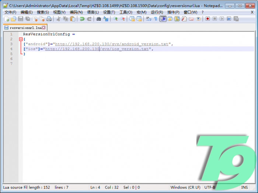This screenshot has width=258, height=193.
Task: Toggle Word Wrap in the toolbar
Action: pyautogui.click(x=149, y=19)
